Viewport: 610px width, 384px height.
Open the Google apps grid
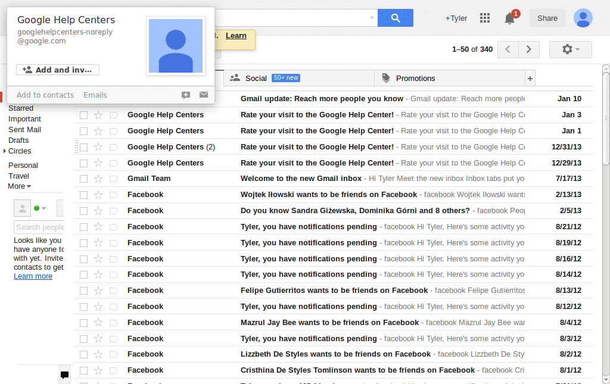point(485,18)
